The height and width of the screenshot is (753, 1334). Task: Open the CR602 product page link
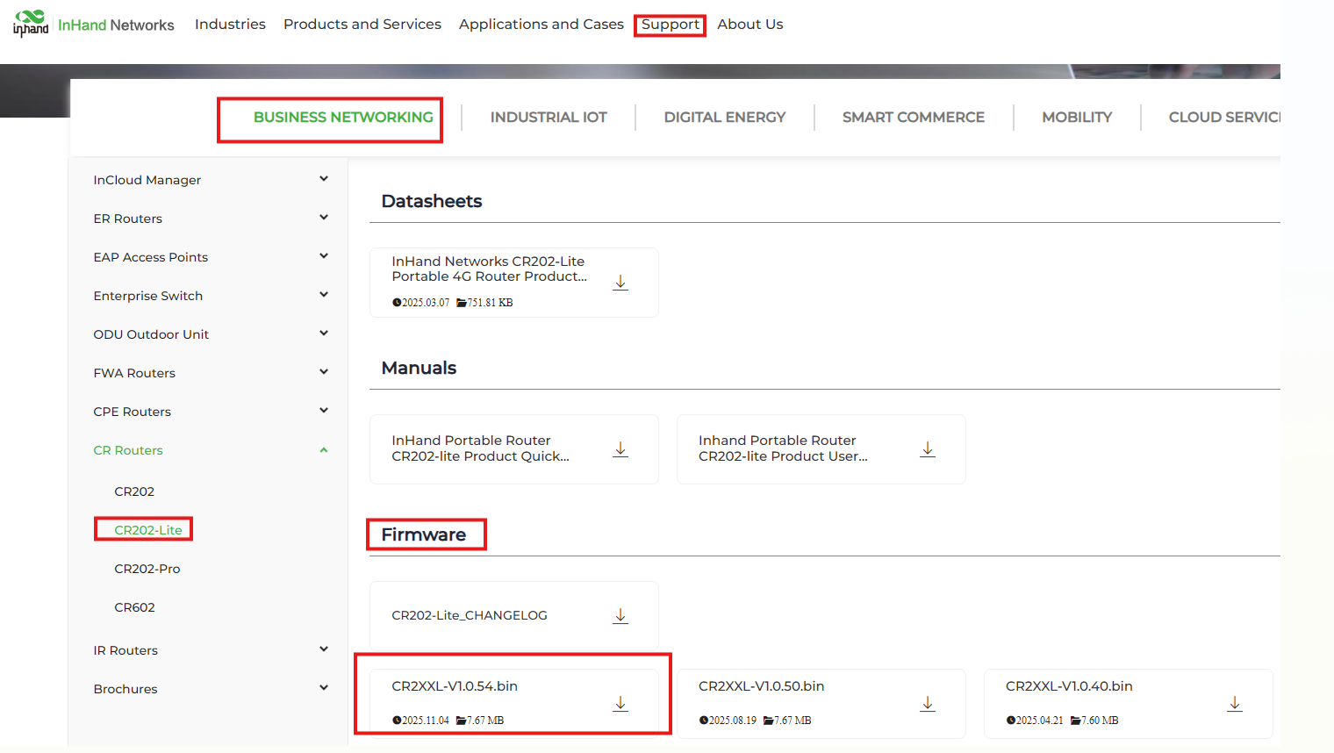tap(134, 607)
